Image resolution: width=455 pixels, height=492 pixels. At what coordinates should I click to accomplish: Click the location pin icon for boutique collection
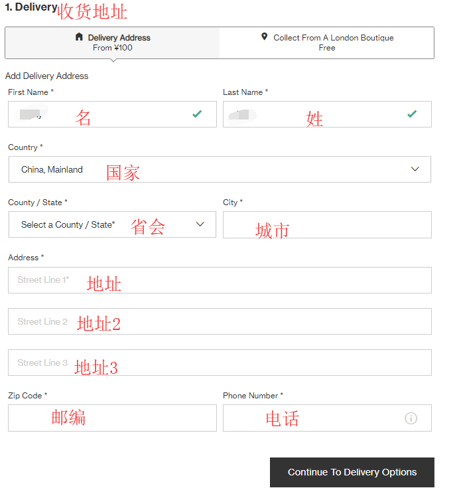pyautogui.click(x=265, y=37)
